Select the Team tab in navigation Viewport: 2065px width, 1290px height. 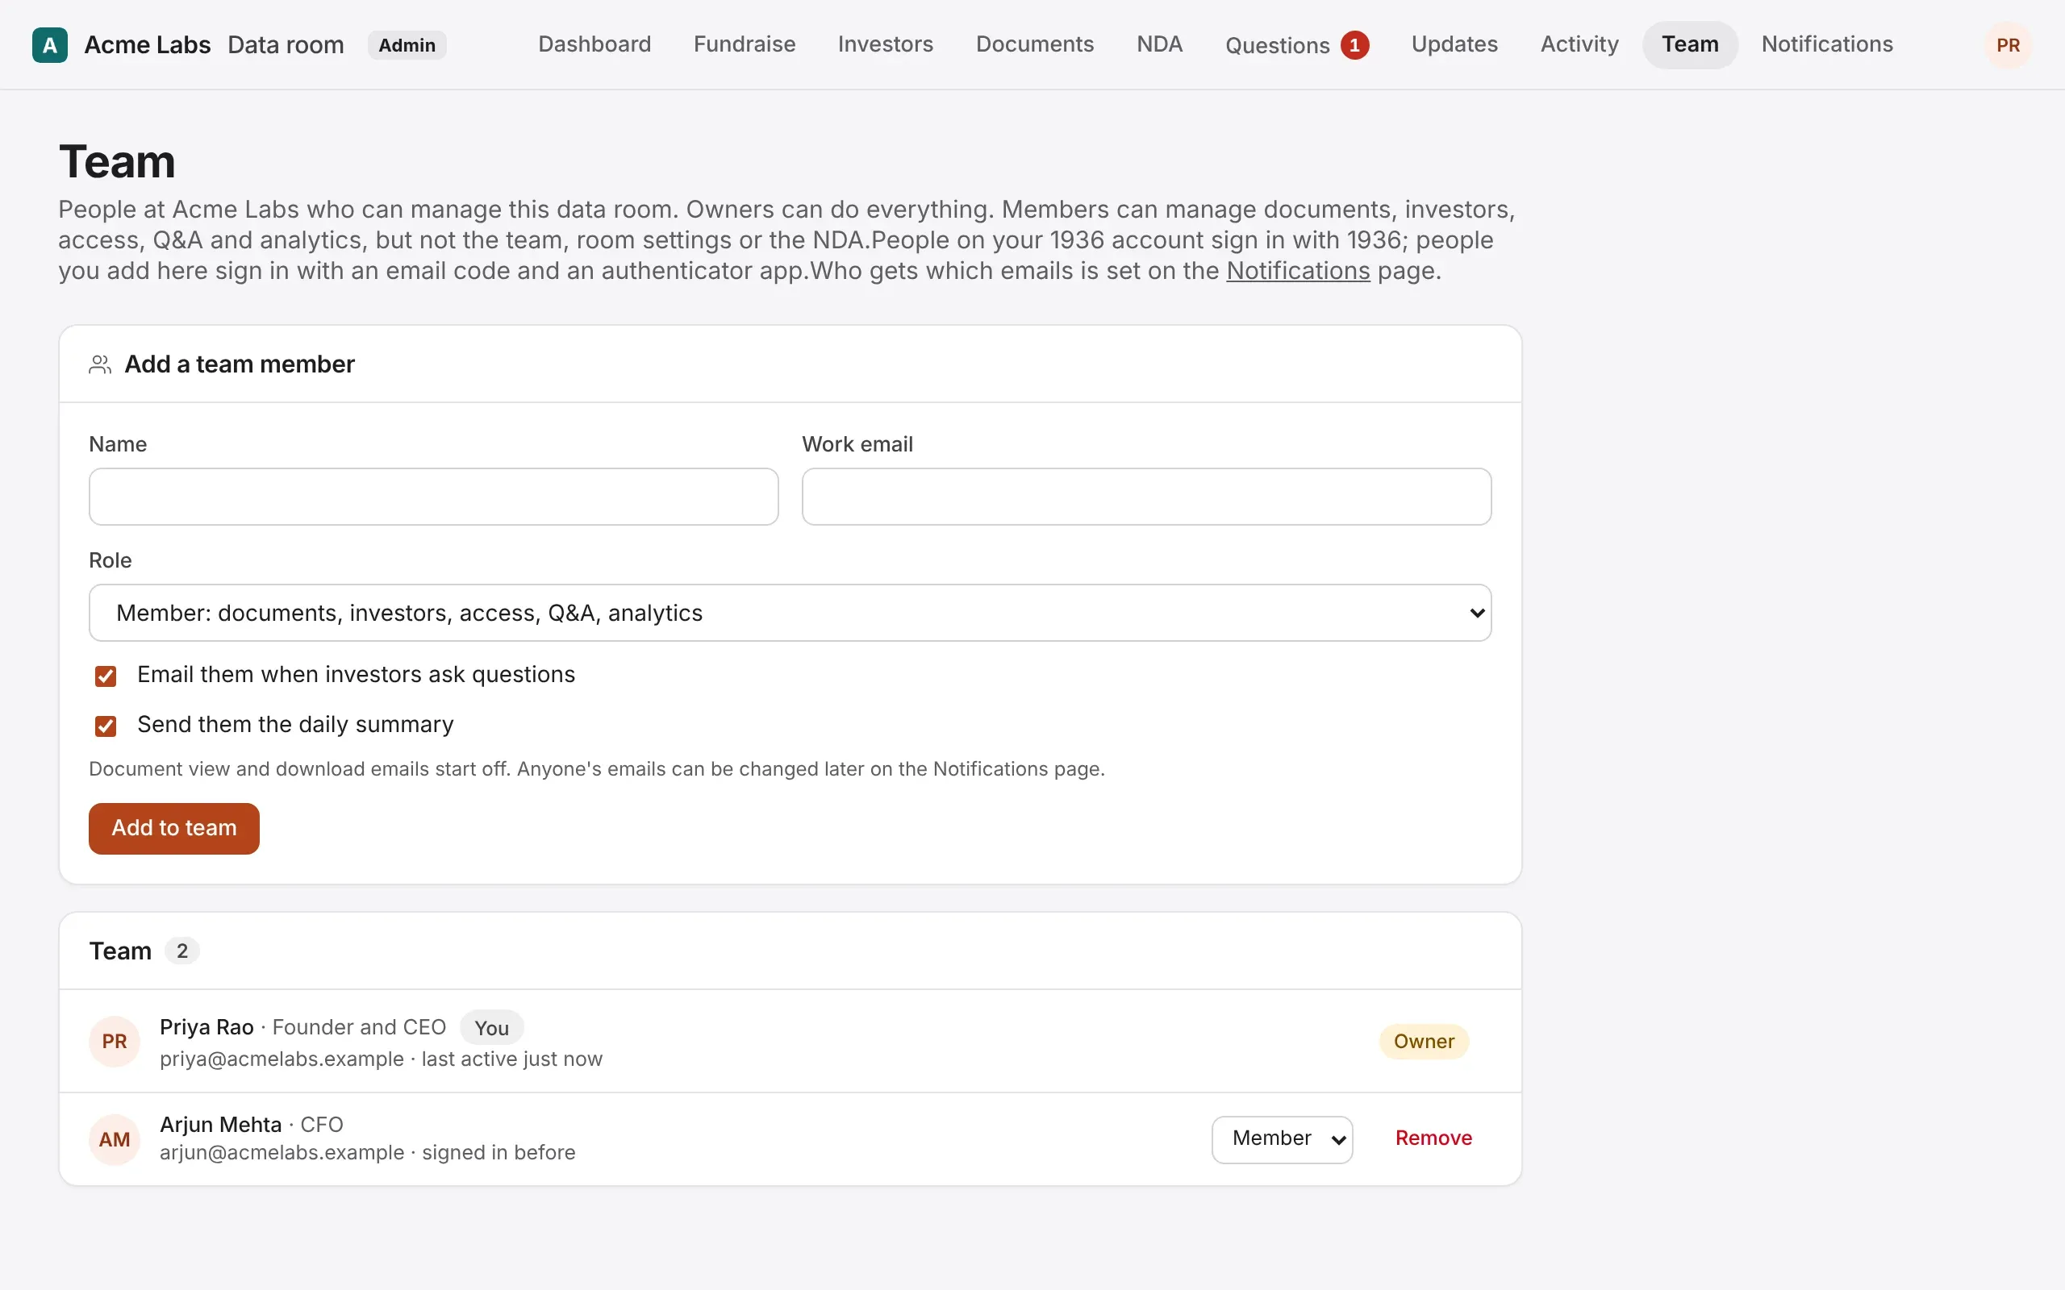coord(1690,44)
